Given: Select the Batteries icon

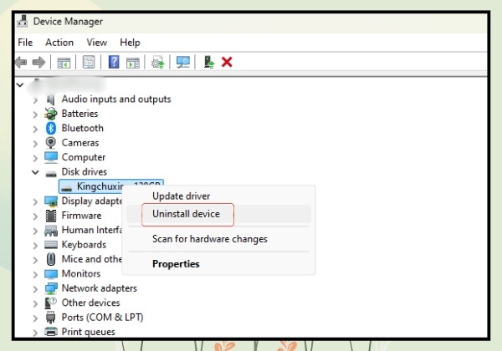Looking at the screenshot, I should pyautogui.click(x=50, y=114).
